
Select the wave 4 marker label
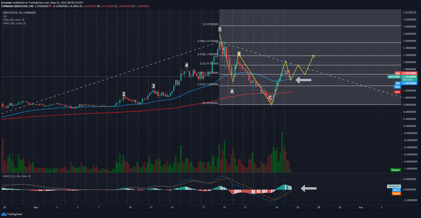pos(187,65)
